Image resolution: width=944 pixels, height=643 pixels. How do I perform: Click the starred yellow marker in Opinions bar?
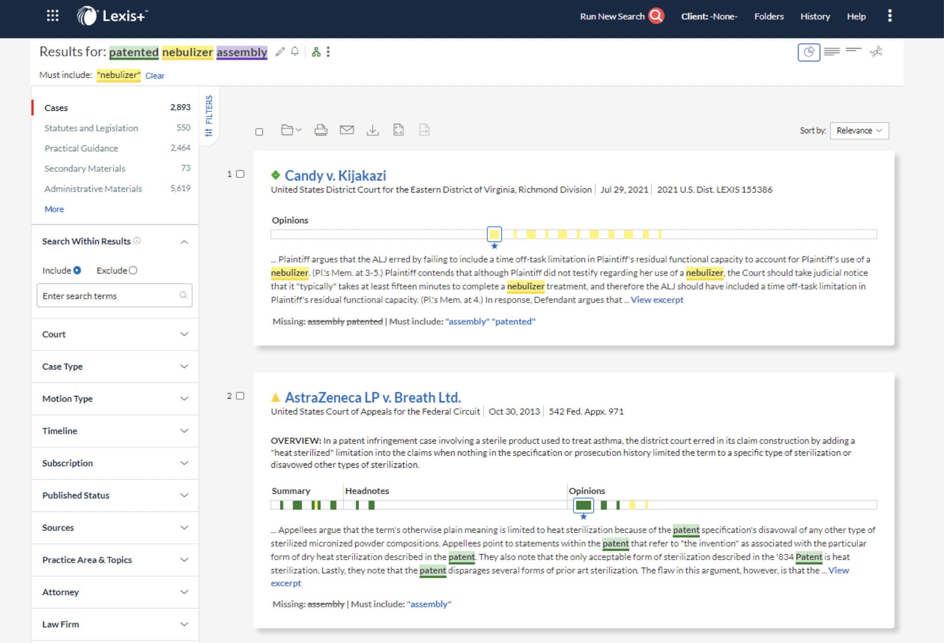click(x=494, y=234)
